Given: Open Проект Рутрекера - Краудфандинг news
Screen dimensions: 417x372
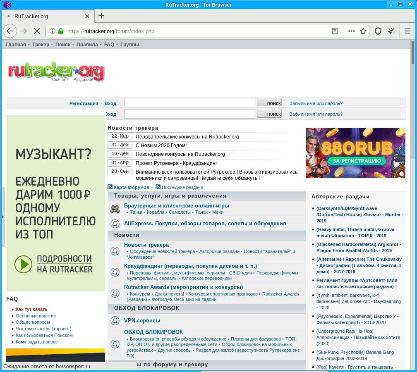Looking at the screenshot, I should pos(176,163).
